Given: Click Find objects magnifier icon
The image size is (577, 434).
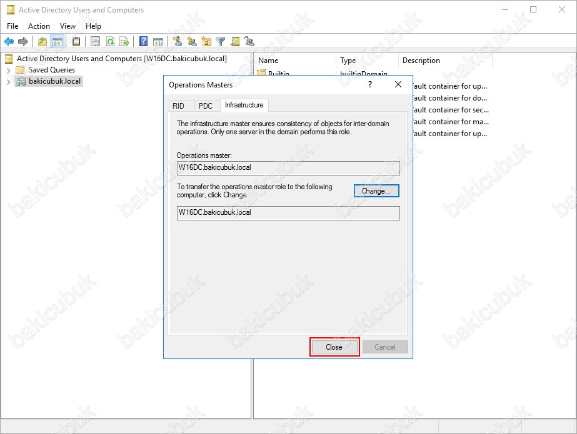Looking at the screenshot, I should point(235,41).
